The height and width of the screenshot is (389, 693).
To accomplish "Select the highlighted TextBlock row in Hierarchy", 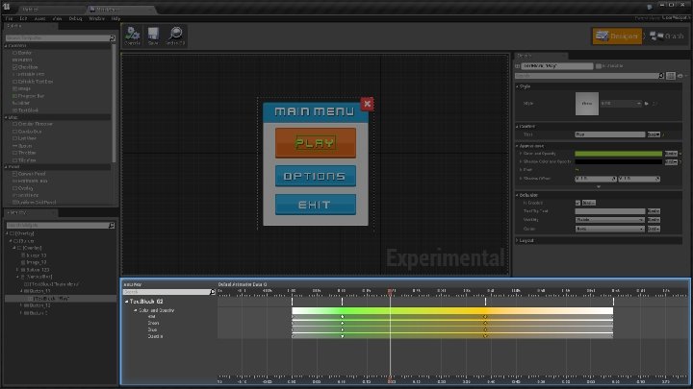I will pos(61,299).
